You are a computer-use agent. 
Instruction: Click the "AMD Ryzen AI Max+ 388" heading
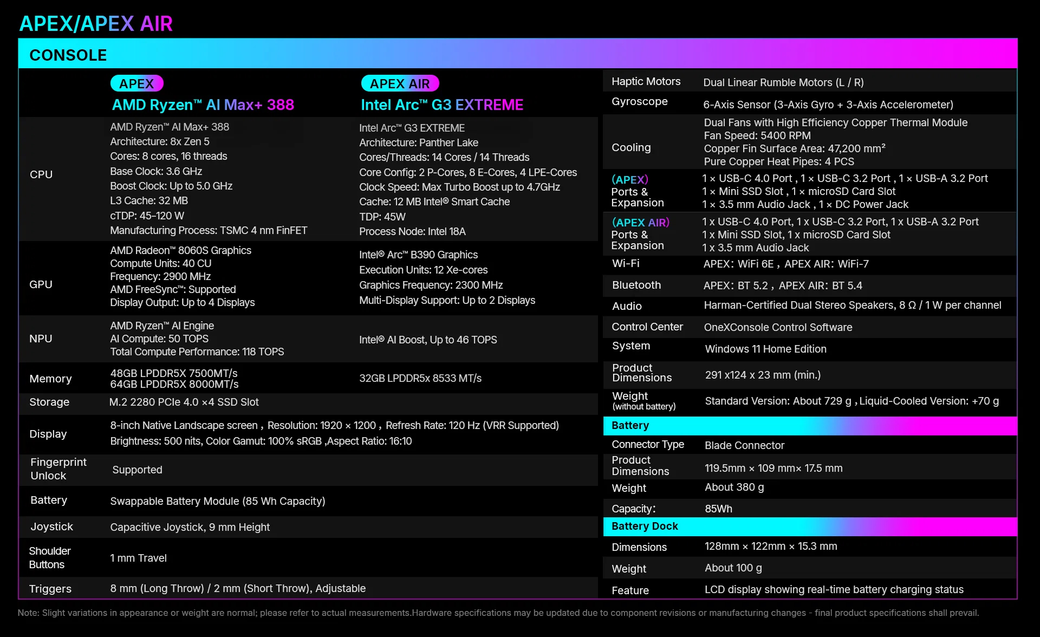coord(203,105)
